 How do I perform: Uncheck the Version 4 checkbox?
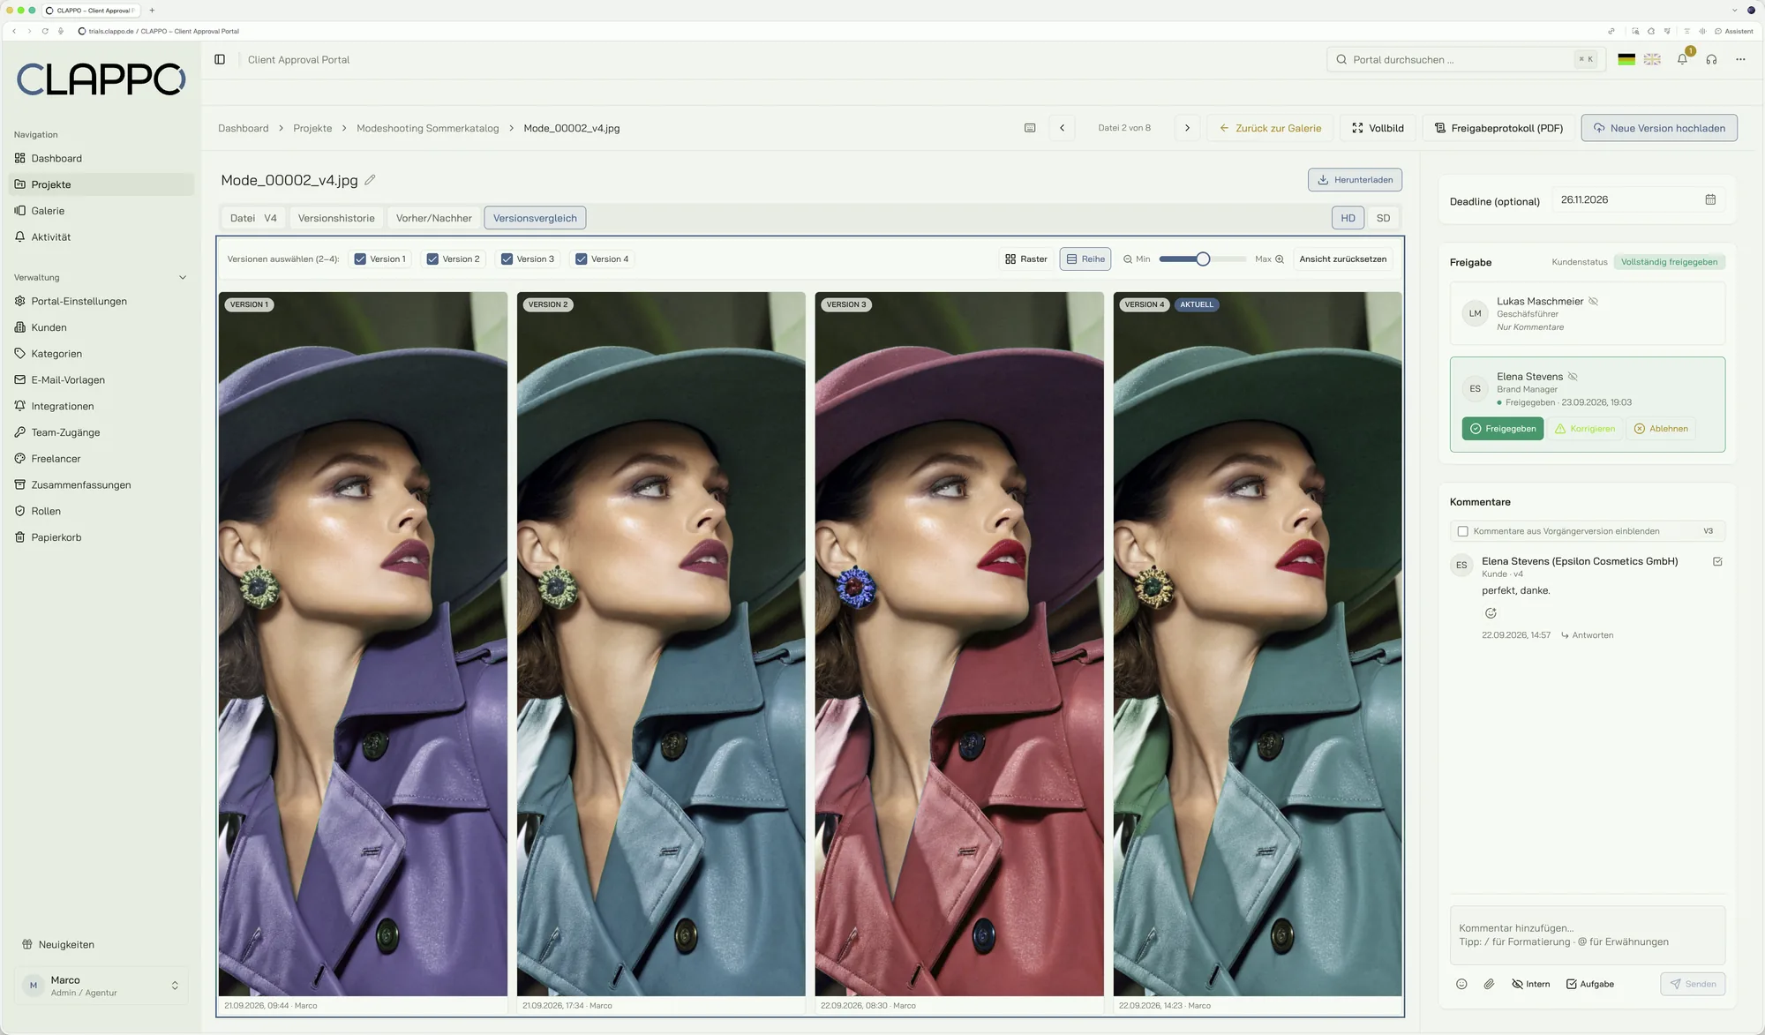click(x=581, y=259)
